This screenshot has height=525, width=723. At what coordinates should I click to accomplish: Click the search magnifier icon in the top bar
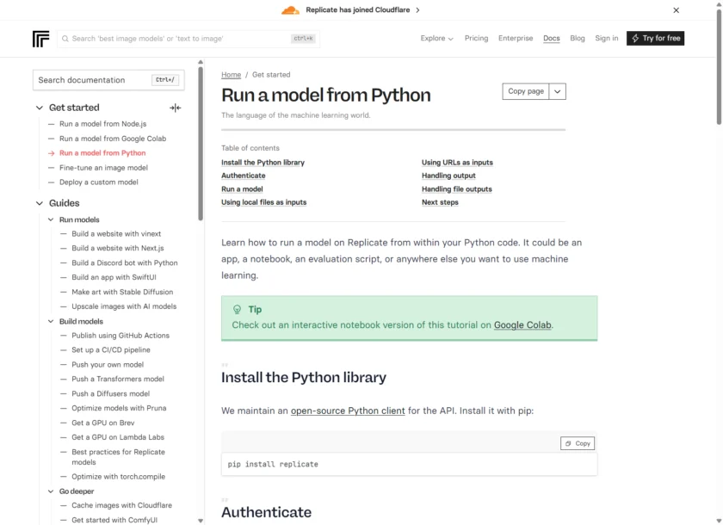click(65, 38)
